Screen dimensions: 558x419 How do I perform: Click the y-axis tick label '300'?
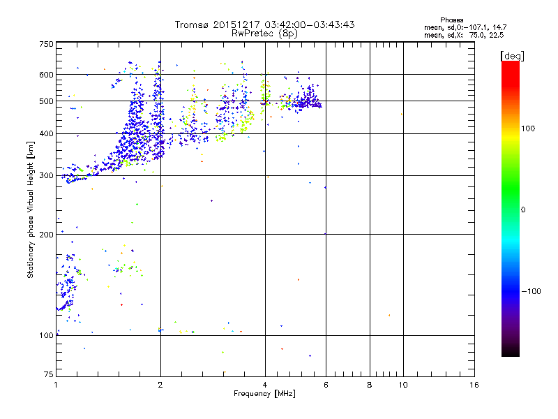pos(46,176)
